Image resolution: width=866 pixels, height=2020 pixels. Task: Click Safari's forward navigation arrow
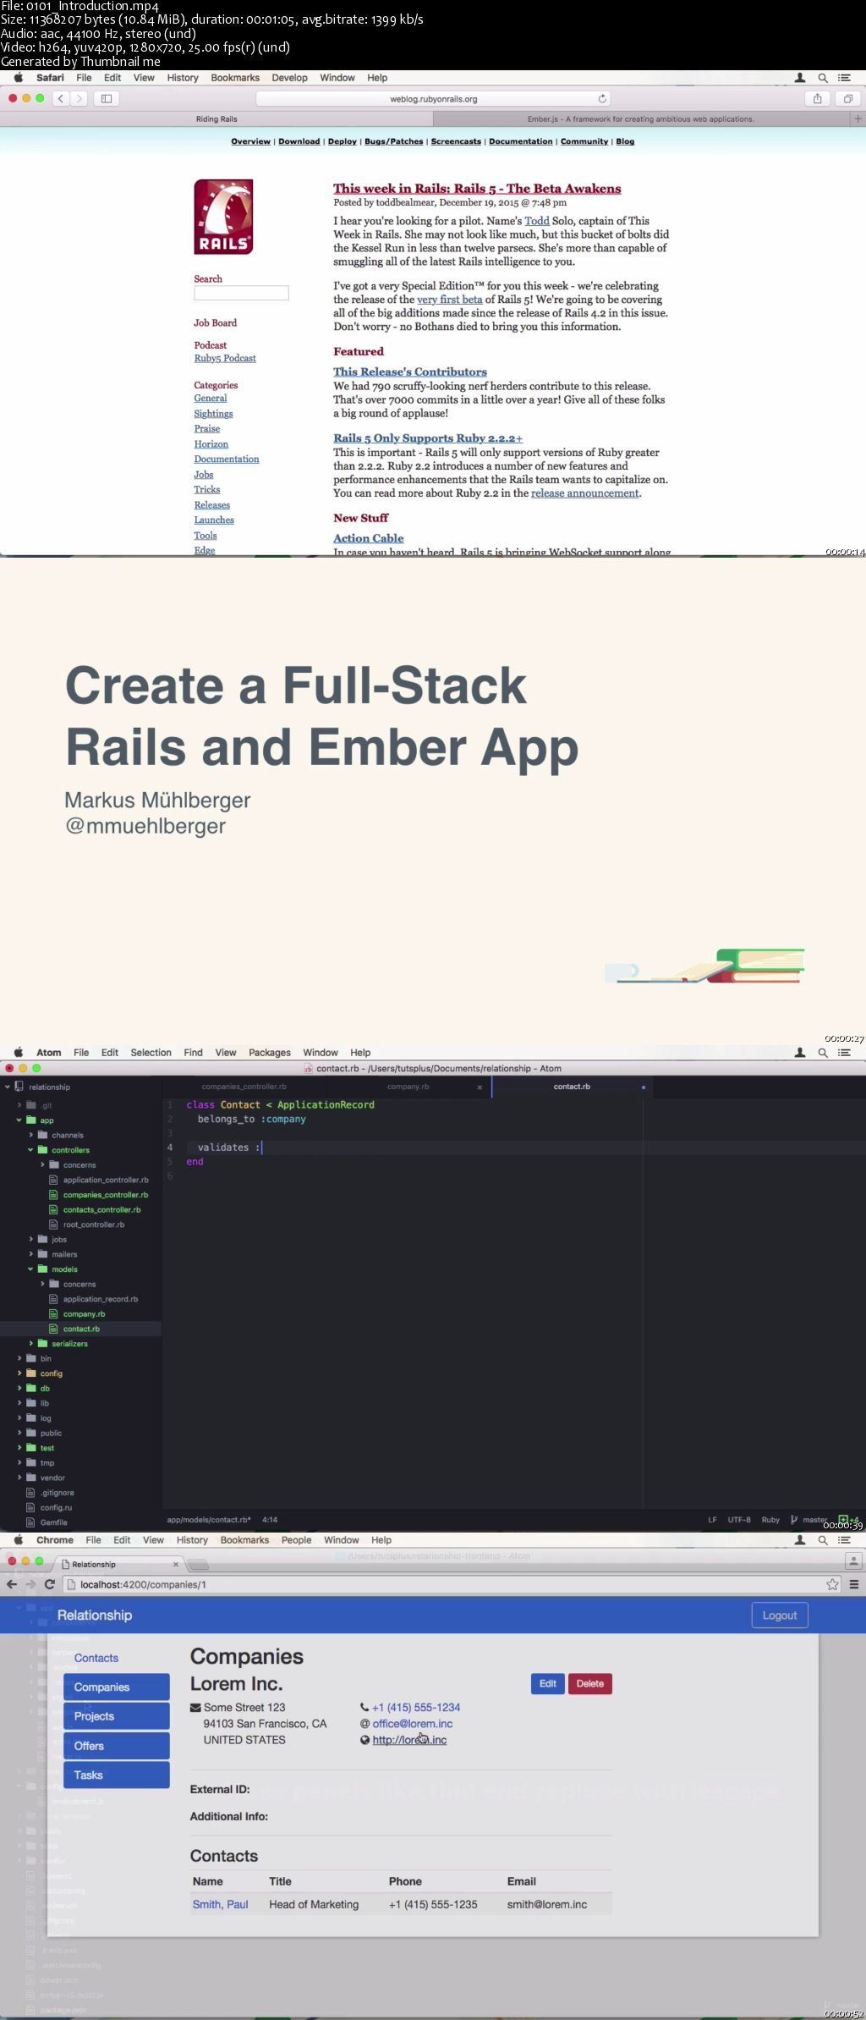pos(79,98)
